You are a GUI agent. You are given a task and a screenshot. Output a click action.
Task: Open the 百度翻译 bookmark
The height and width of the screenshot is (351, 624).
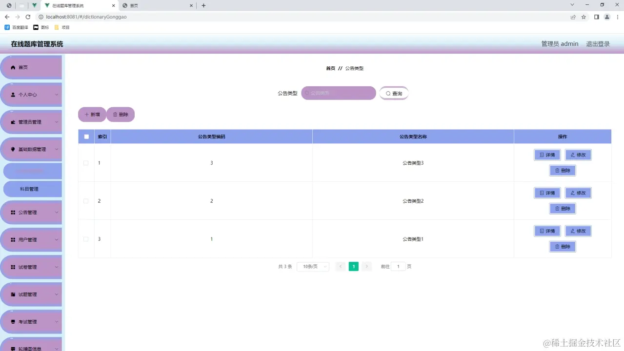17,27
